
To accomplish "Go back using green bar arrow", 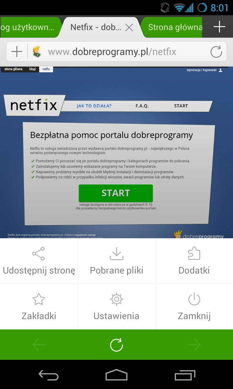I will pyautogui.click(x=39, y=345).
